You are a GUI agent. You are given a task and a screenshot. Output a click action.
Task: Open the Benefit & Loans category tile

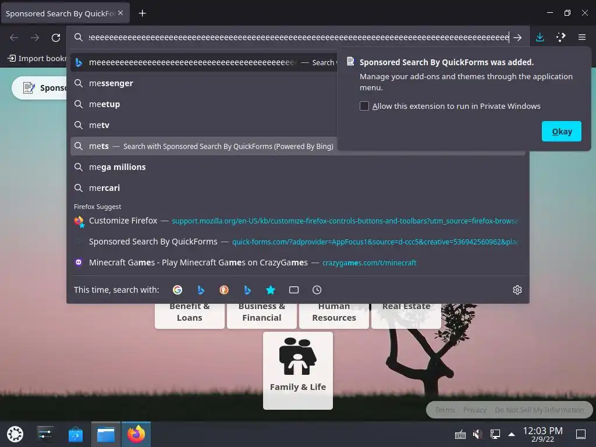point(189,315)
